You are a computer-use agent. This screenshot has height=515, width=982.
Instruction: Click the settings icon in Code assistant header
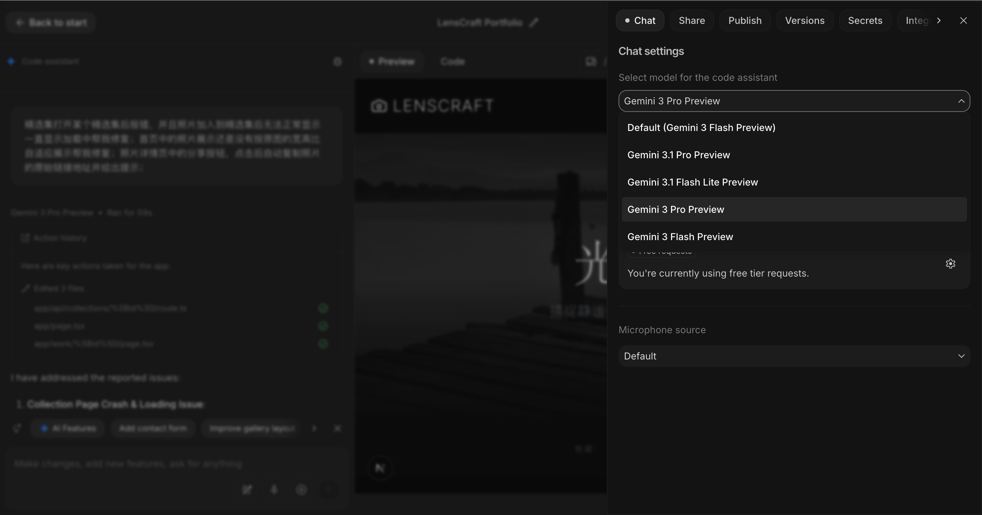coord(337,62)
